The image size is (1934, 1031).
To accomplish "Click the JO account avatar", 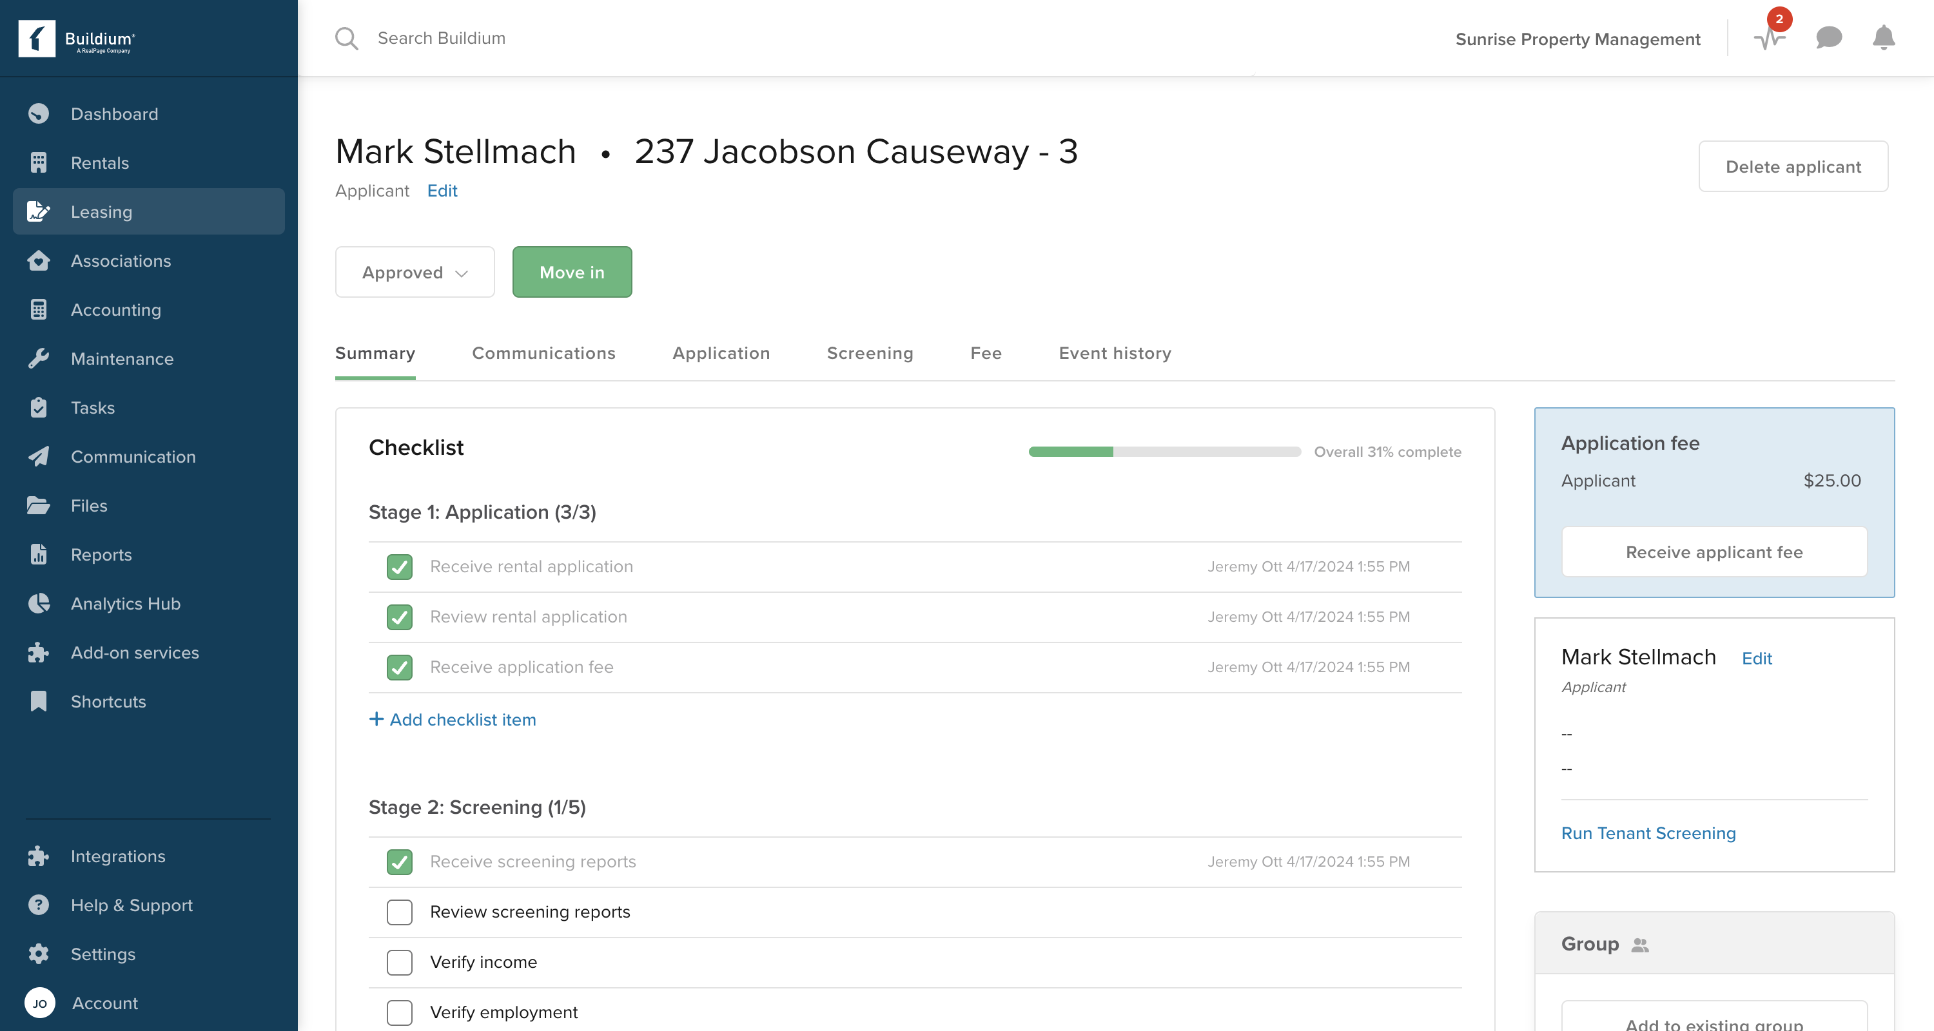I will pos(40,1003).
